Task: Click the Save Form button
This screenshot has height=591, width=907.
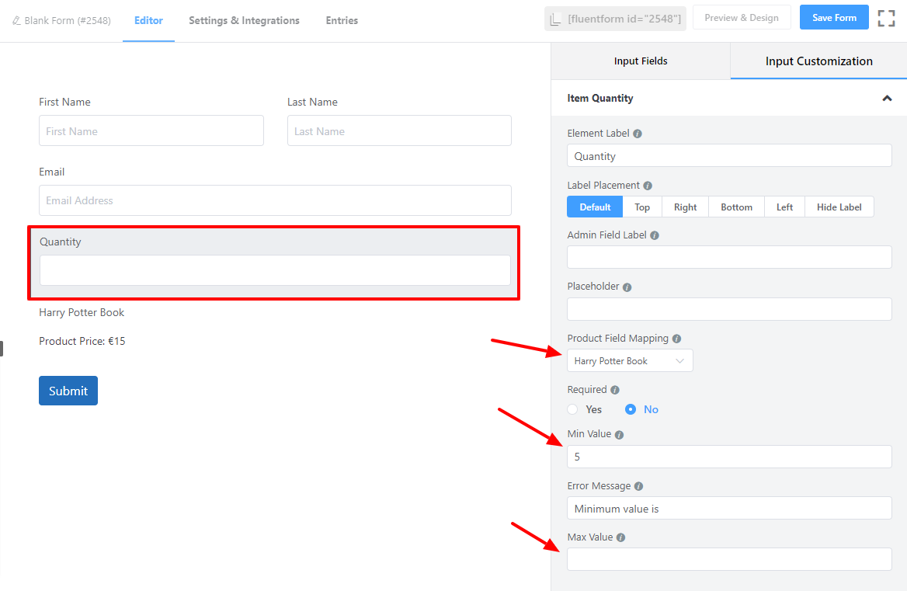Action: [x=834, y=16]
